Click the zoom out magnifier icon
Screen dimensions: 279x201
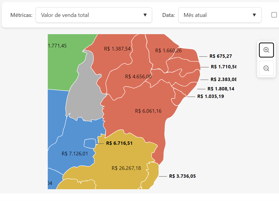266,68
